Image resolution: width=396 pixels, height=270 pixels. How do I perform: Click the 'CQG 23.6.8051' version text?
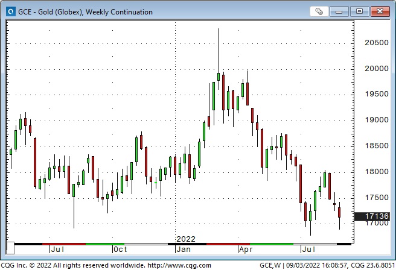(373, 265)
